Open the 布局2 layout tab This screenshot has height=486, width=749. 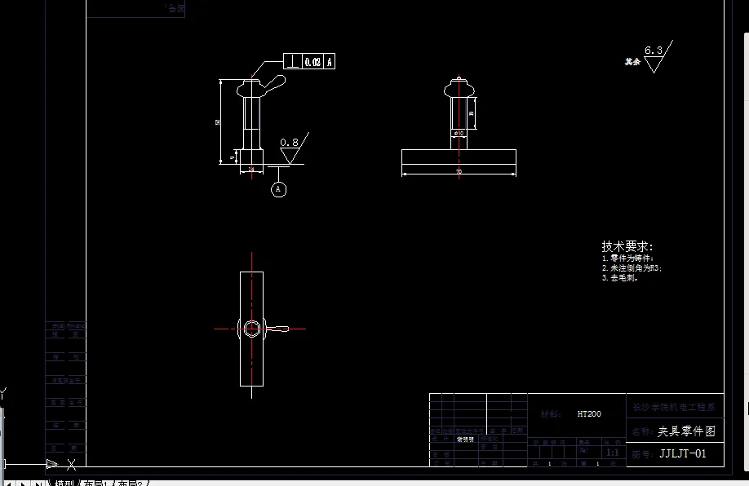click(130, 483)
